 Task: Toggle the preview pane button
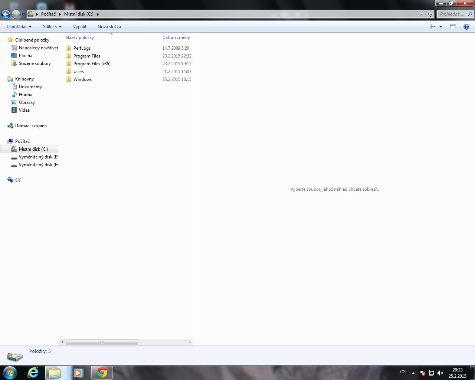[453, 27]
